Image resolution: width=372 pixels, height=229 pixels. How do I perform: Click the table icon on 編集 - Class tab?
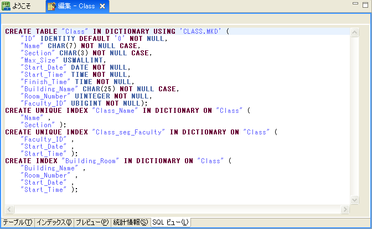pyautogui.click(x=51, y=7)
